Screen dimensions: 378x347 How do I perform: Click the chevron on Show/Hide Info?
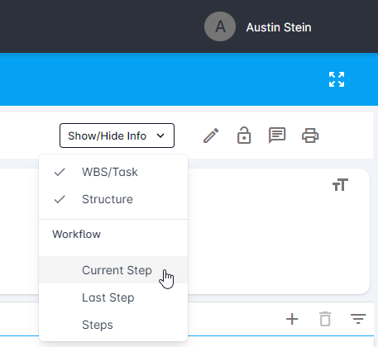coord(160,135)
